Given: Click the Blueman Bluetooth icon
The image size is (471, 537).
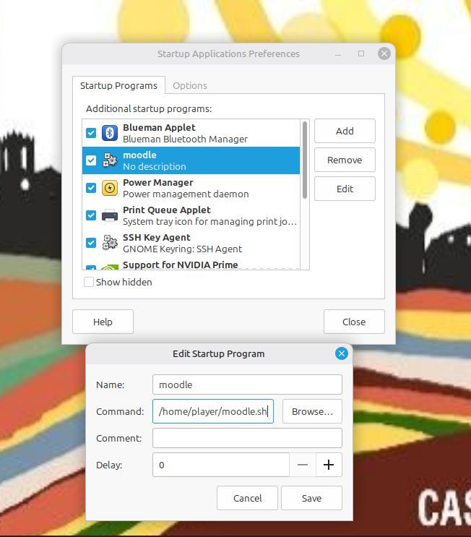Looking at the screenshot, I should [110, 133].
